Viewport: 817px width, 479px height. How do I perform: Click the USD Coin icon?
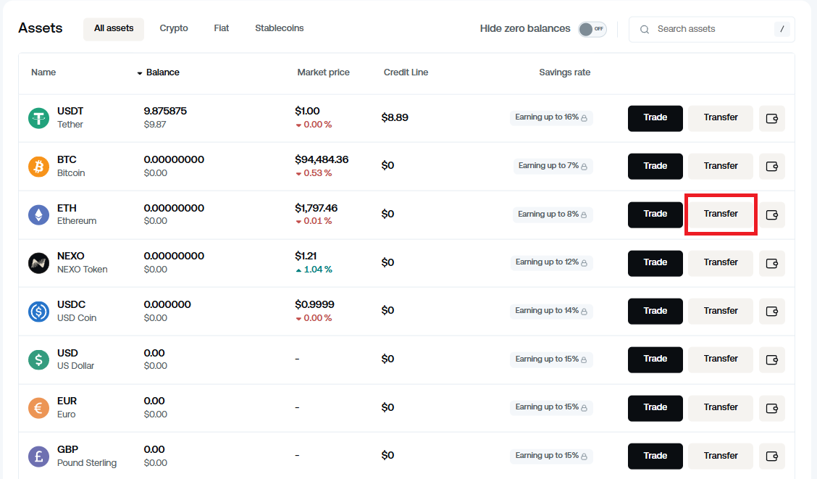pos(38,311)
